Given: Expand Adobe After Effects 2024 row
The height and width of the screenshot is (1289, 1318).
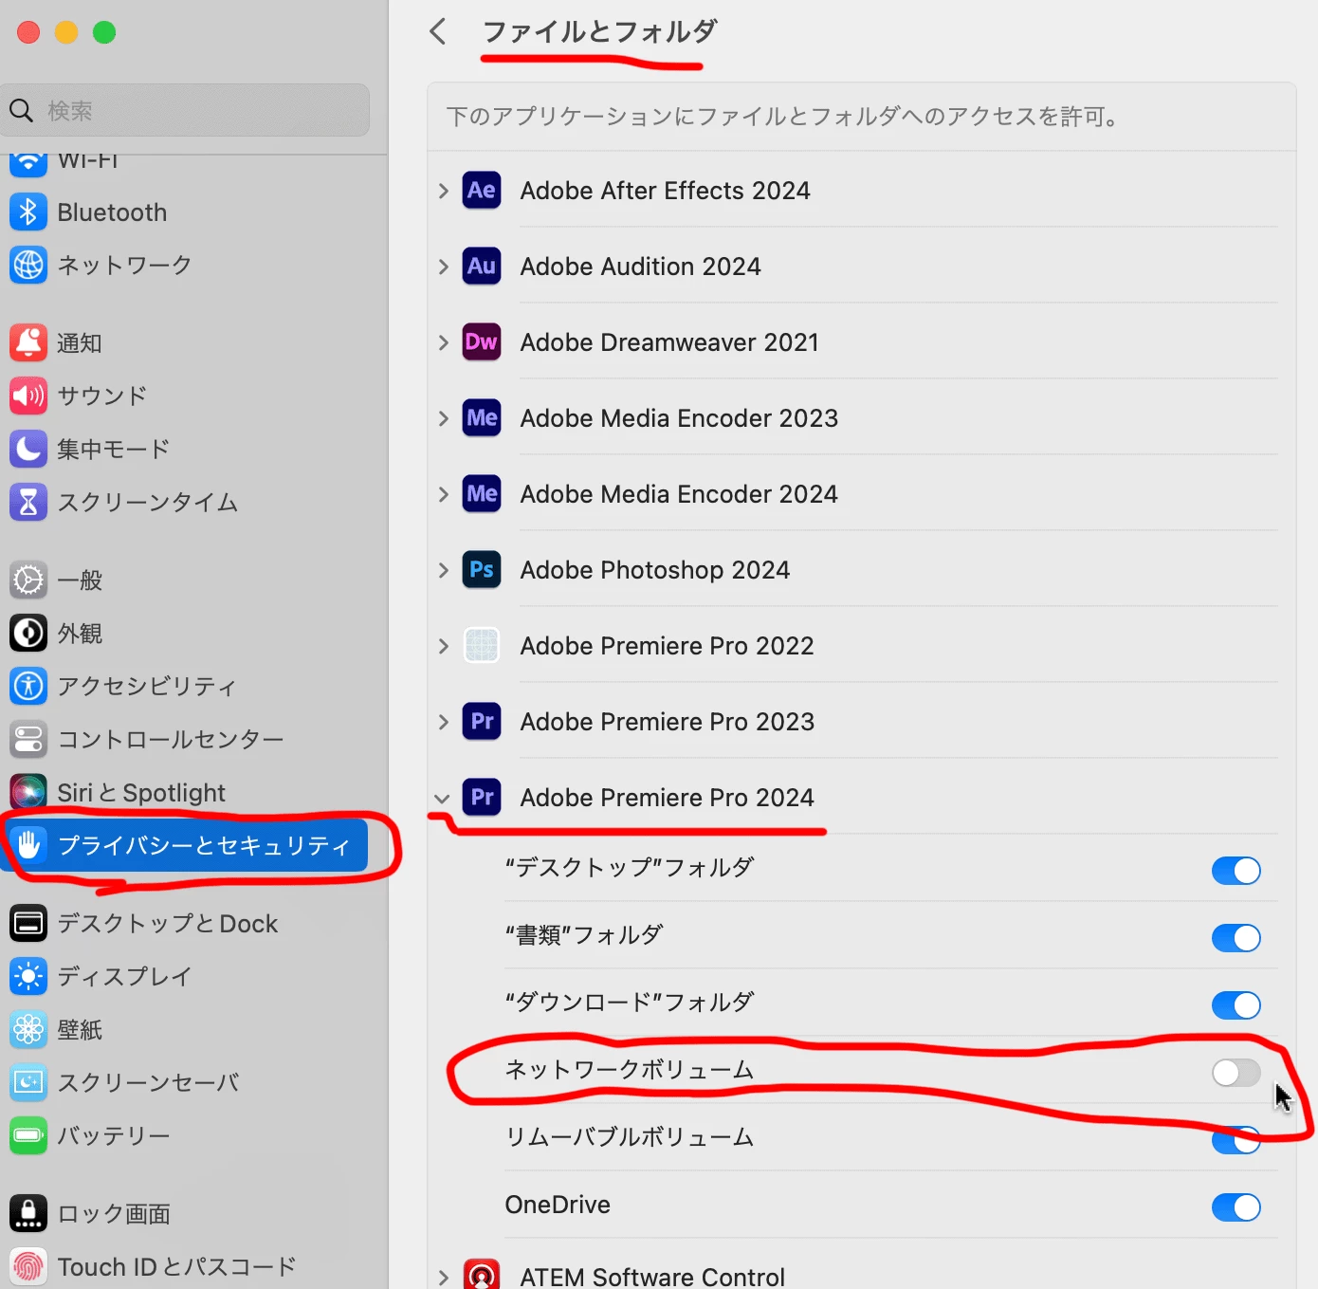Looking at the screenshot, I should [x=443, y=191].
